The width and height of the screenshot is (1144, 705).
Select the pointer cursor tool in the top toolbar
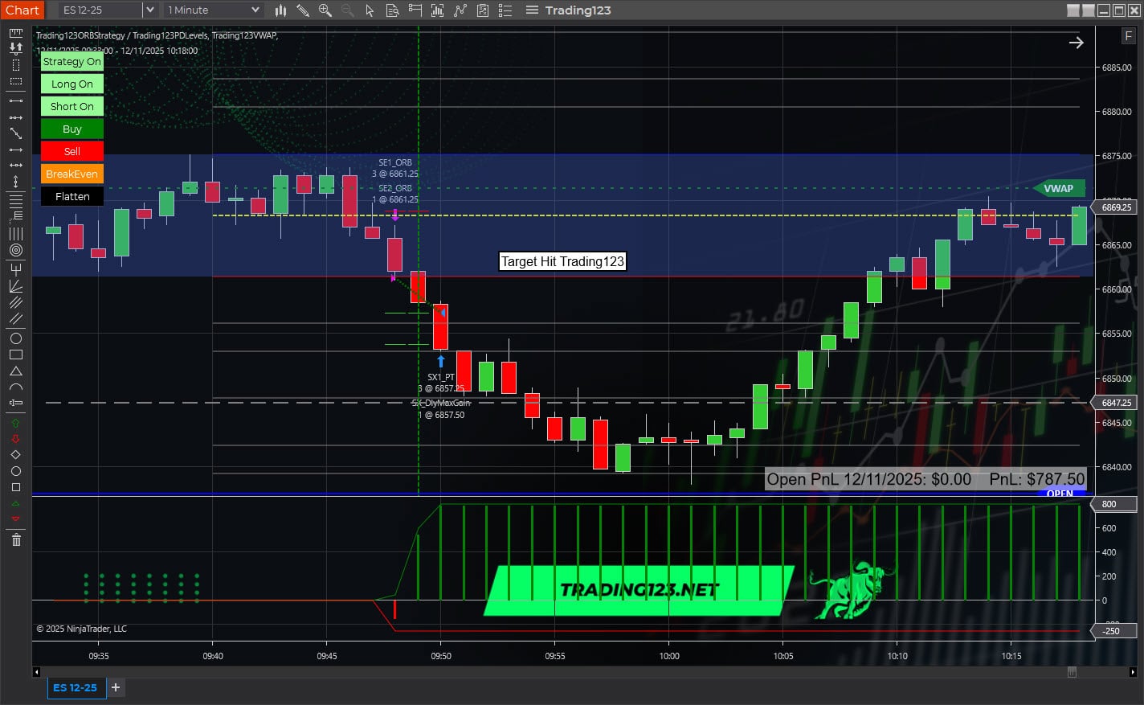pos(370,10)
